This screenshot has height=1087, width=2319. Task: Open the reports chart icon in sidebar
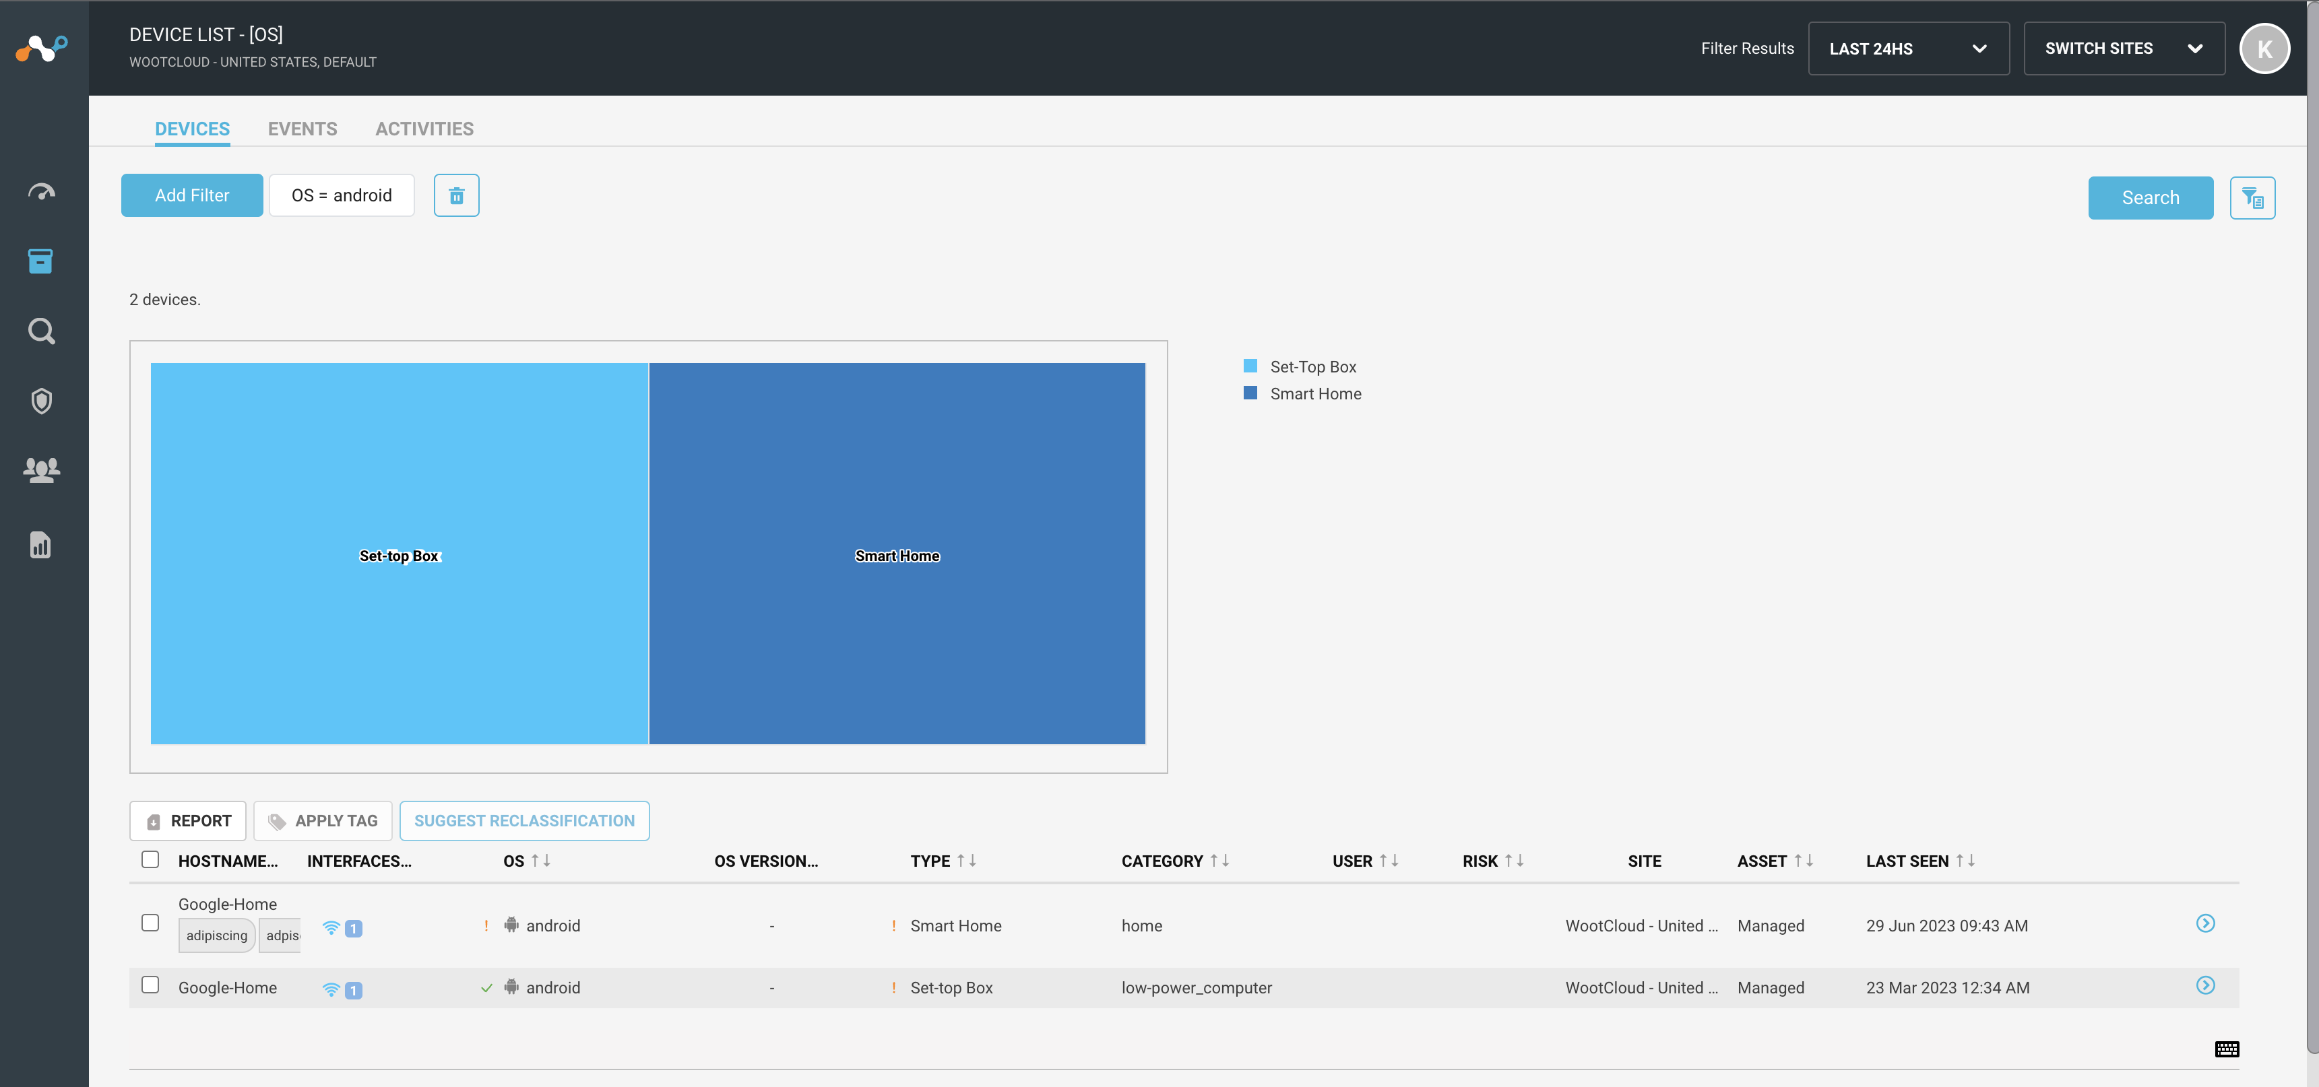pyautogui.click(x=41, y=544)
